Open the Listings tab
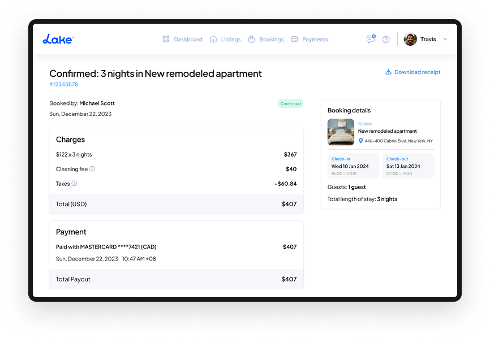This screenshot has width=490, height=339. pyautogui.click(x=225, y=40)
